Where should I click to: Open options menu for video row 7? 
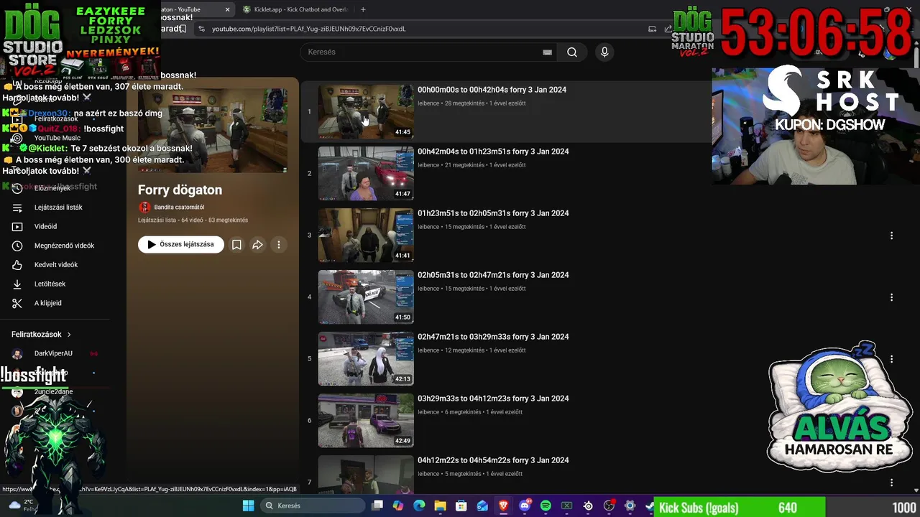click(x=891, y=483)
